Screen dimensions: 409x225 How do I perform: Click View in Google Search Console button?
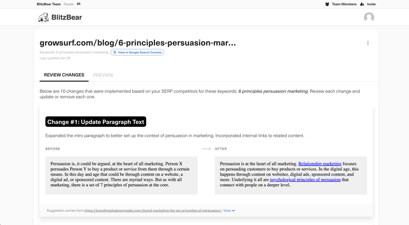click(137, 52)
